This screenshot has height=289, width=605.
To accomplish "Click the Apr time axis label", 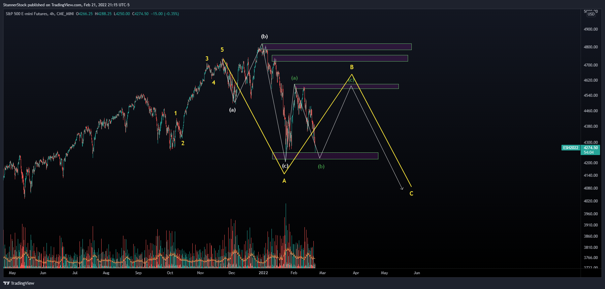I will [x=356, y=273].
